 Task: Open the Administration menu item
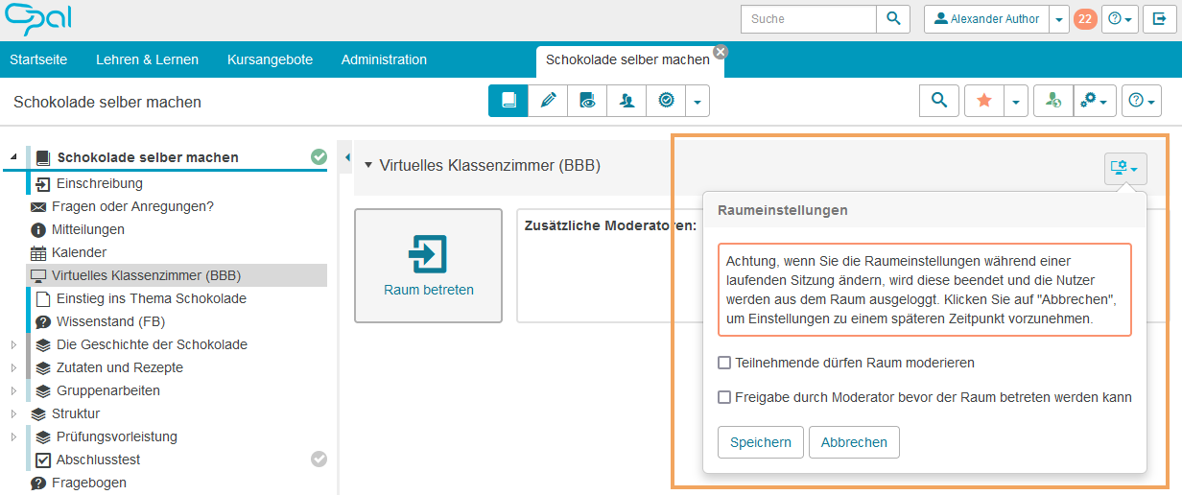click(x=384, y=59)
